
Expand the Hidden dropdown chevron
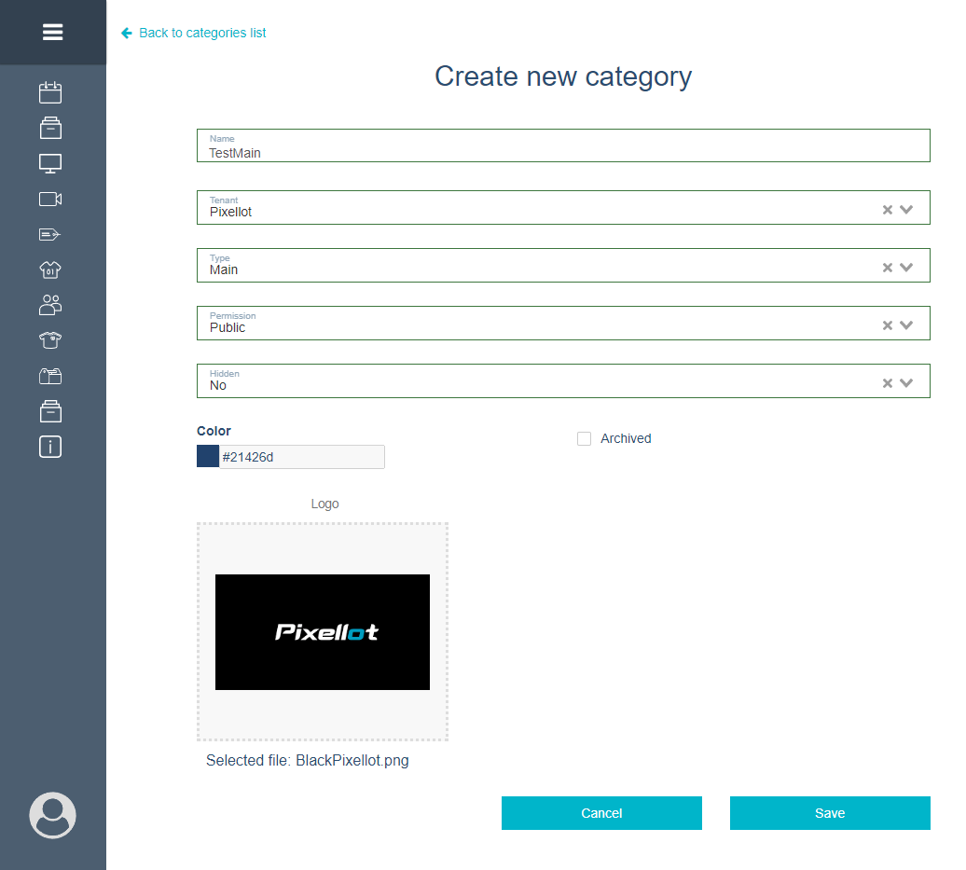(x=906, y=383)
